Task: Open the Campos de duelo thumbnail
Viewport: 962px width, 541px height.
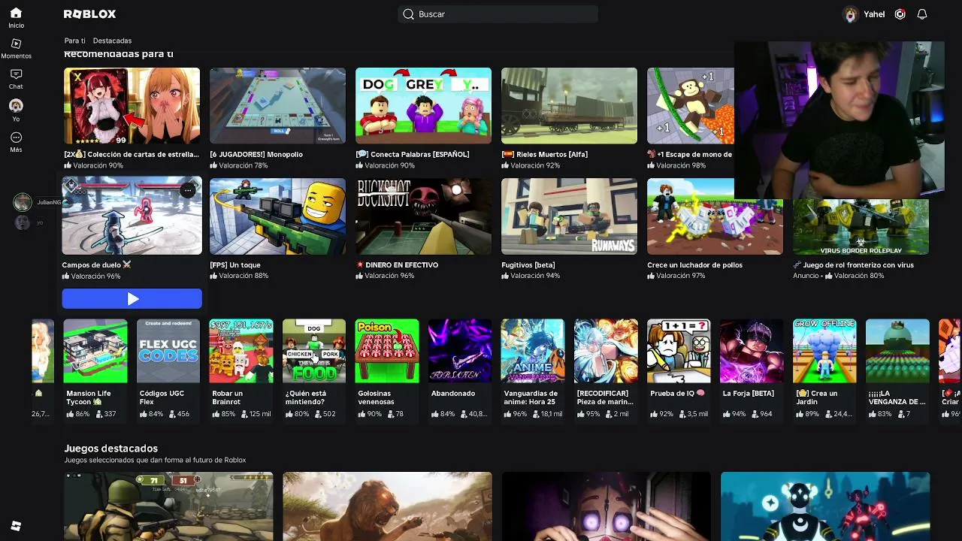Action: [x=132, y=216]
